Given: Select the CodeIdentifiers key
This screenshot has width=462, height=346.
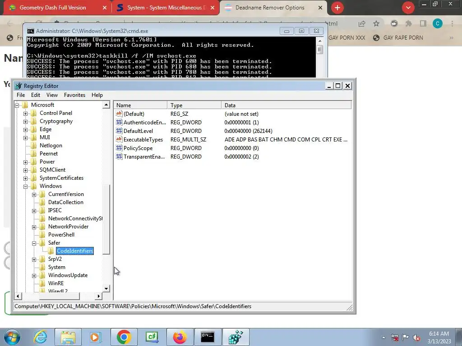Looking at the screenshot, I should pyautogui.click(x=75, y=250).
